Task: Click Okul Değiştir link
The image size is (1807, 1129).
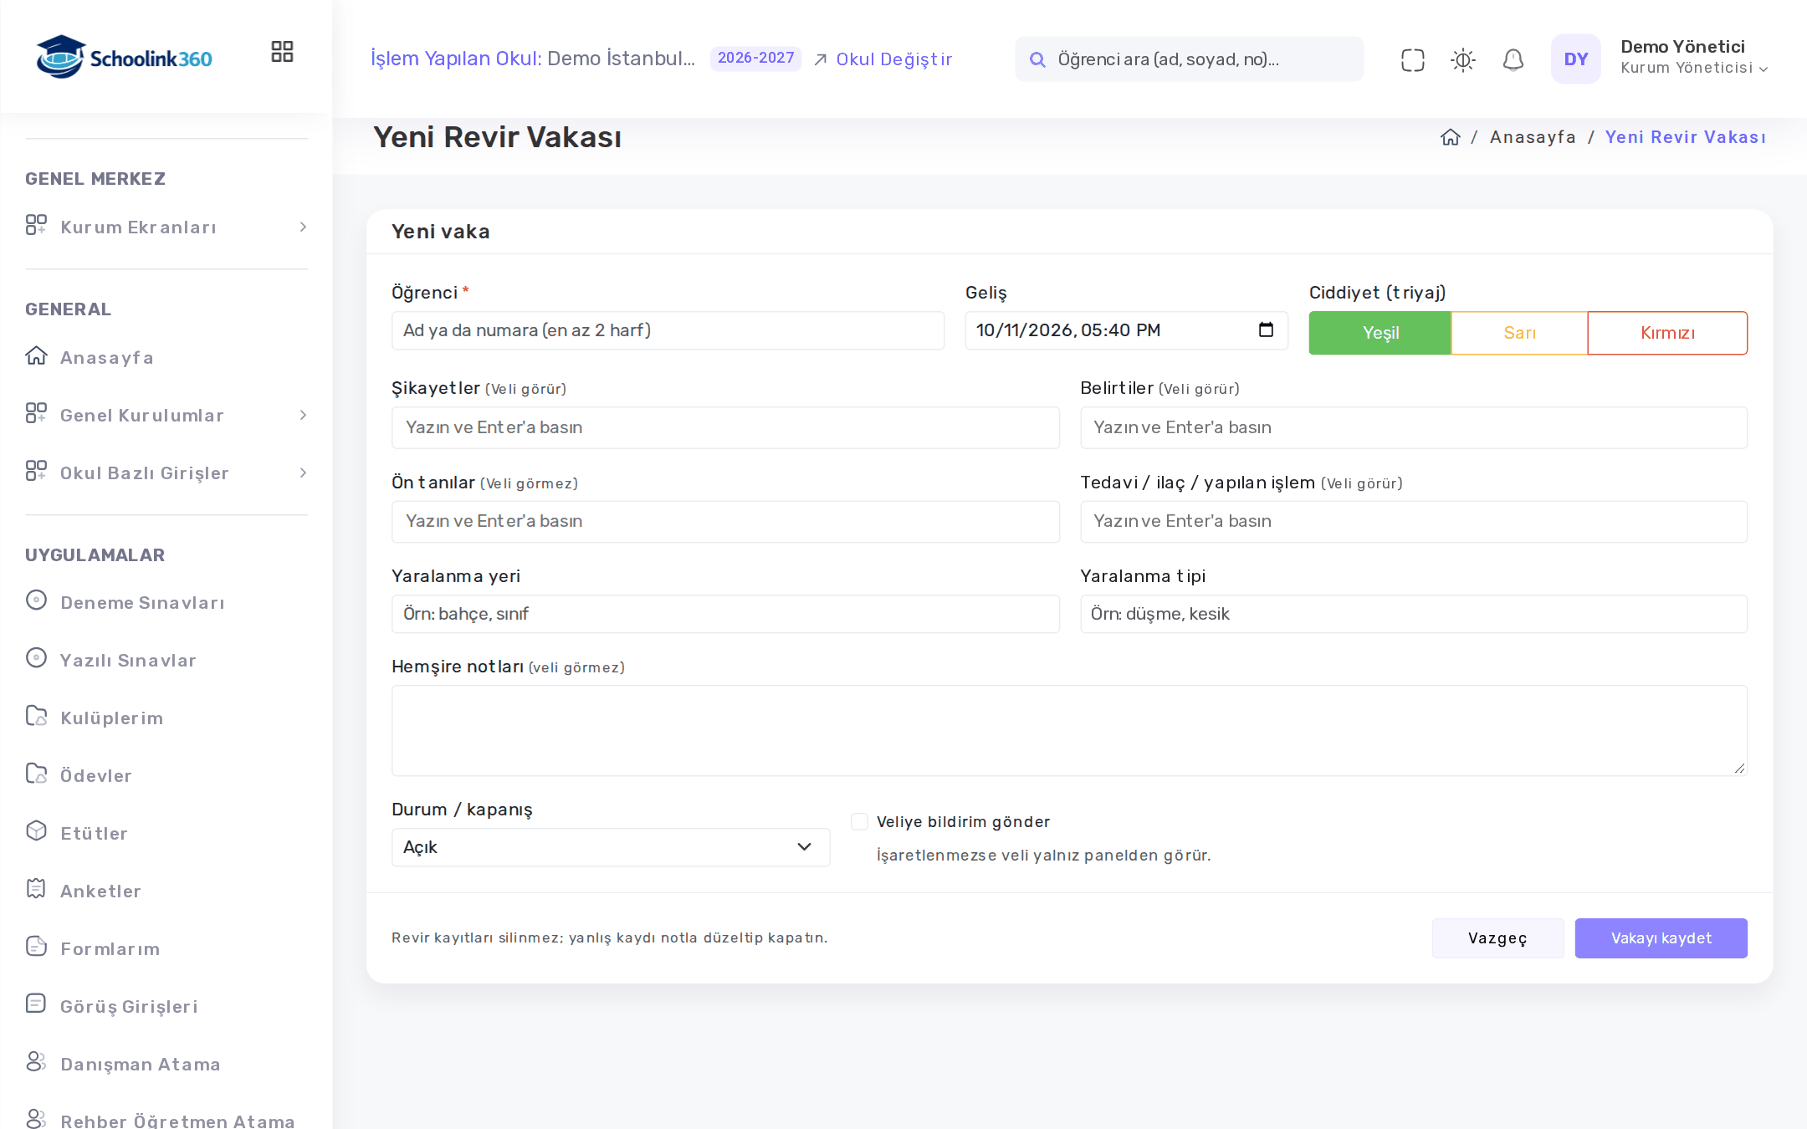Action: 883,59
